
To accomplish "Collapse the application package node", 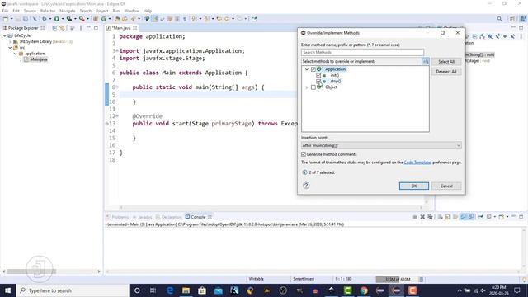I will click(x=16, y=54).
